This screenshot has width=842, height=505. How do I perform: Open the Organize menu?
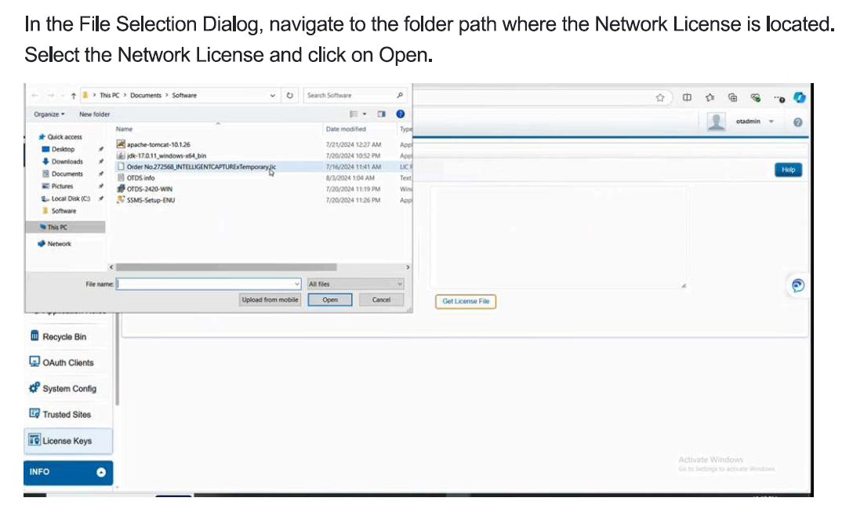pos(49,114)
